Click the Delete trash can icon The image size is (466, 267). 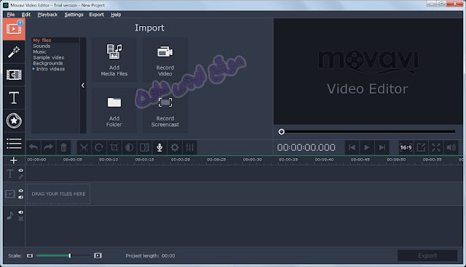click(x=63, y=147)
